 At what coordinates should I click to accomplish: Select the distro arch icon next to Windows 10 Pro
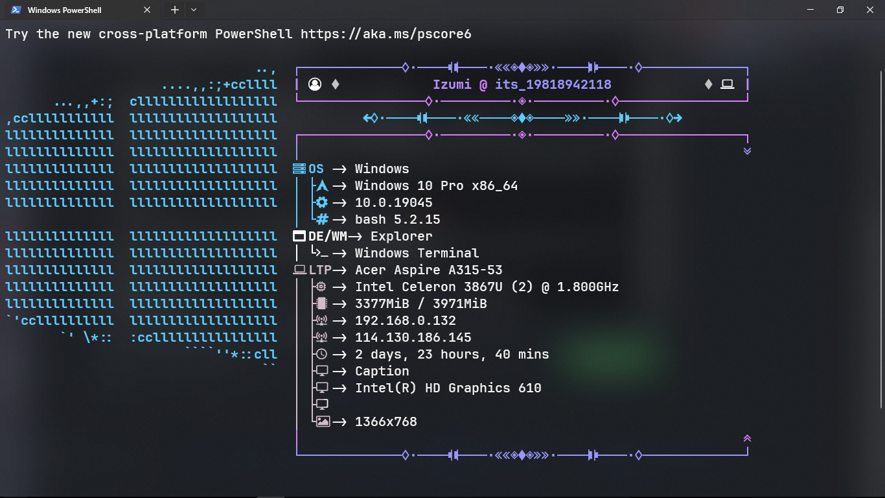[x=322, y=185]
